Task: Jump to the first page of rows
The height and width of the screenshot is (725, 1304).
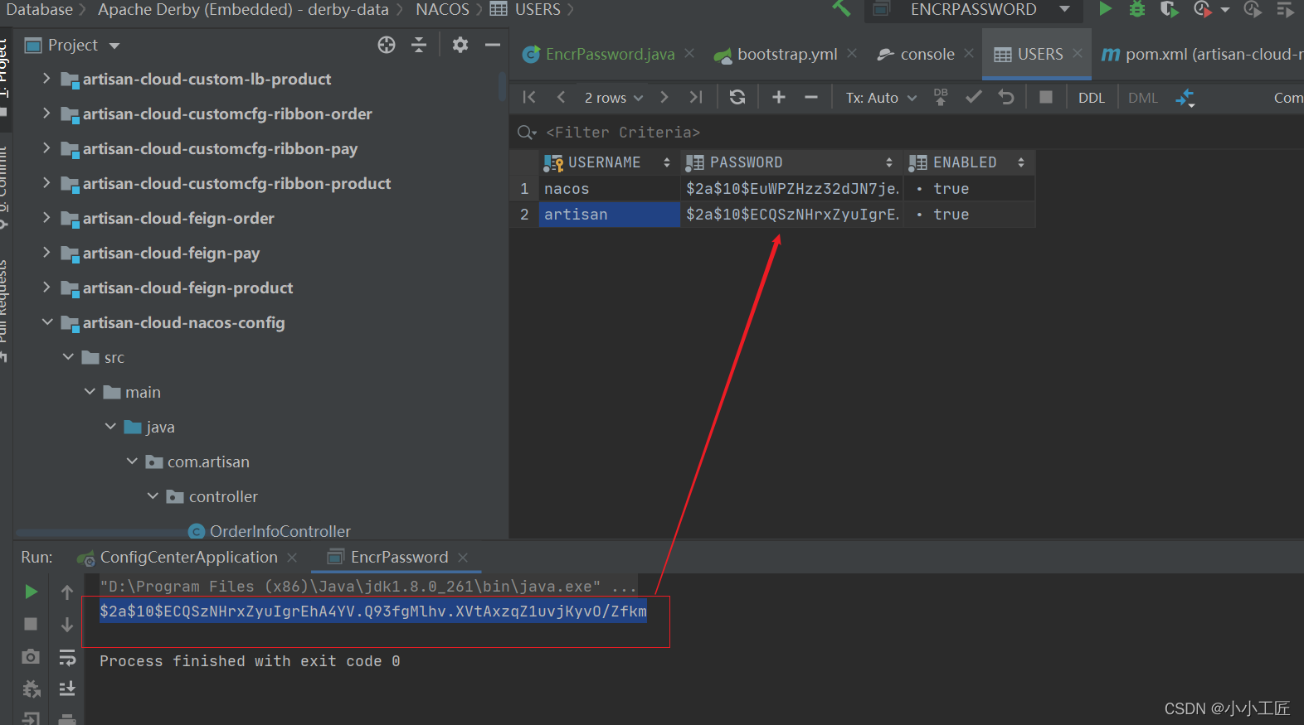Action: (x=529, y=98)
